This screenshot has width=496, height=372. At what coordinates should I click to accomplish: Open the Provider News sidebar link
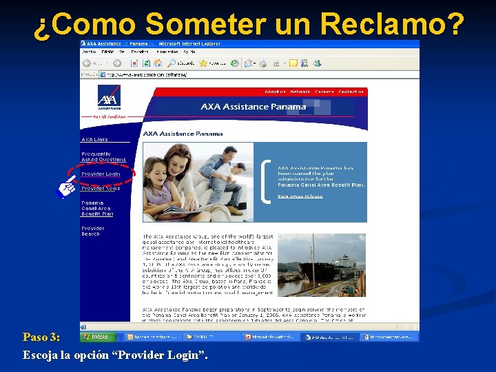pos(101,189)
